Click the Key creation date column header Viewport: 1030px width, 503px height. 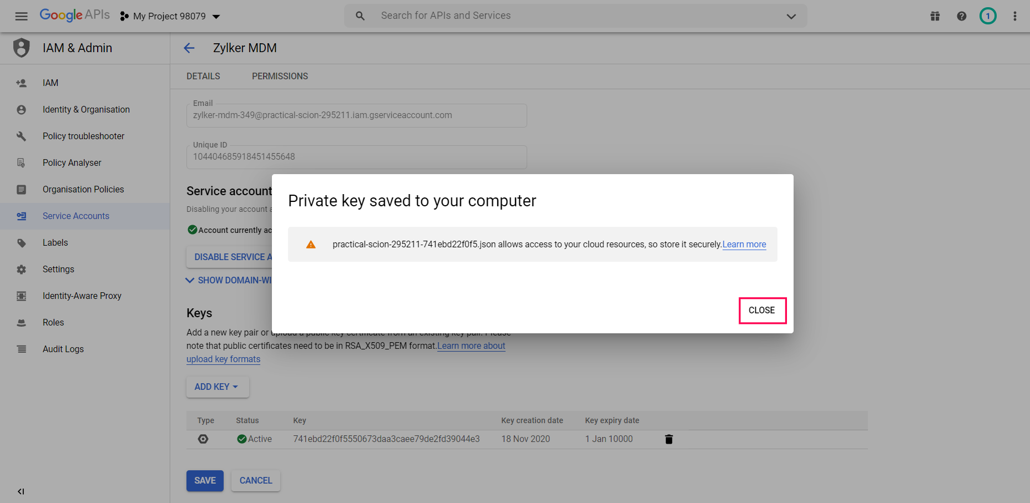coord(532,421)
